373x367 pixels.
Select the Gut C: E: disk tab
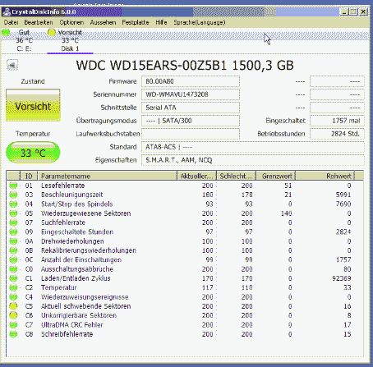24,40
